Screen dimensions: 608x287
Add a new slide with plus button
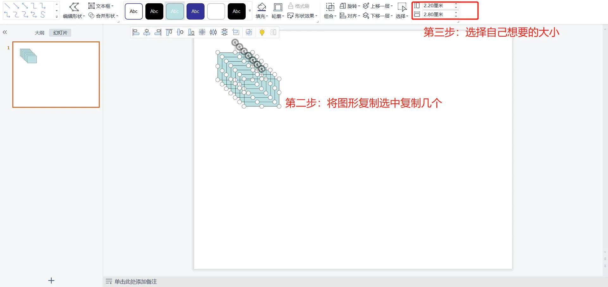[x=51, y=280]
